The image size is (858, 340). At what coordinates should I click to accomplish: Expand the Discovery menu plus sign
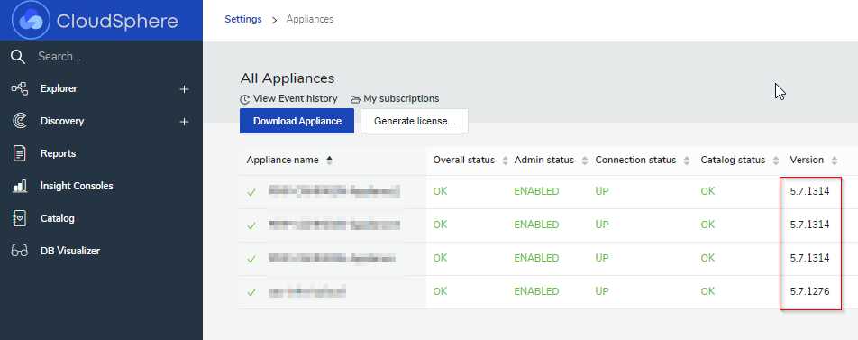coord(184,122)
